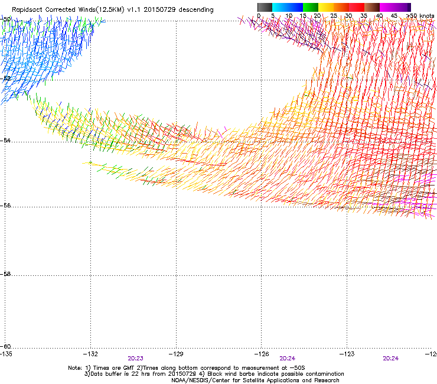Click the -126 longitude axis label

pyautogui.click(x=262, y=354)
